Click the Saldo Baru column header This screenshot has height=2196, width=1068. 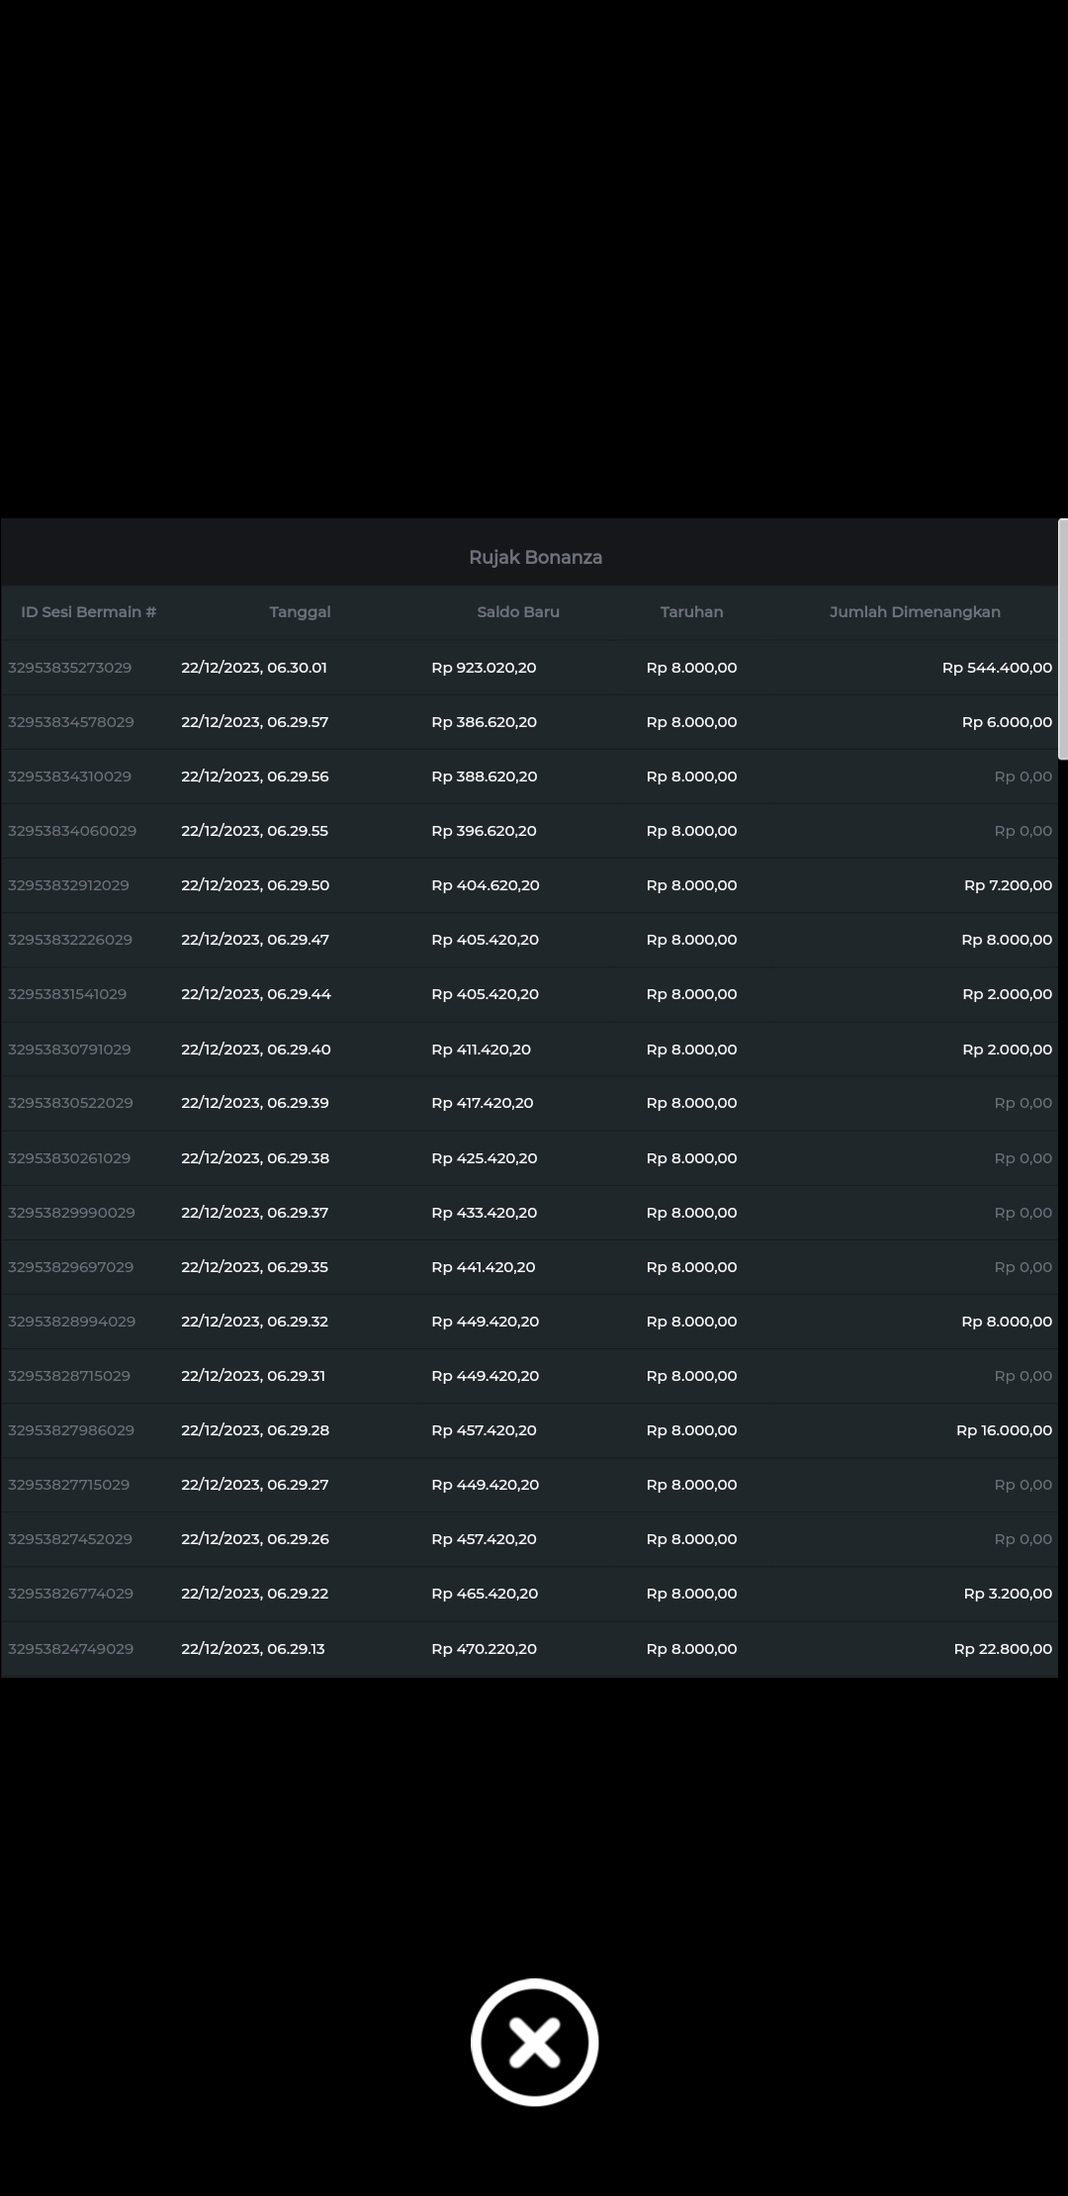pos(518,612)
